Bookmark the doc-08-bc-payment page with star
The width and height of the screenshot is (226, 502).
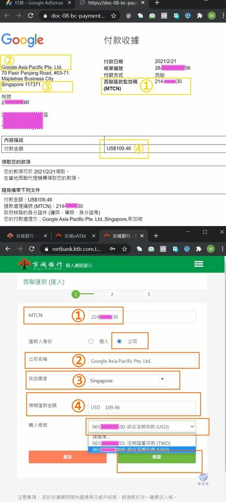(x=113, y=16)
